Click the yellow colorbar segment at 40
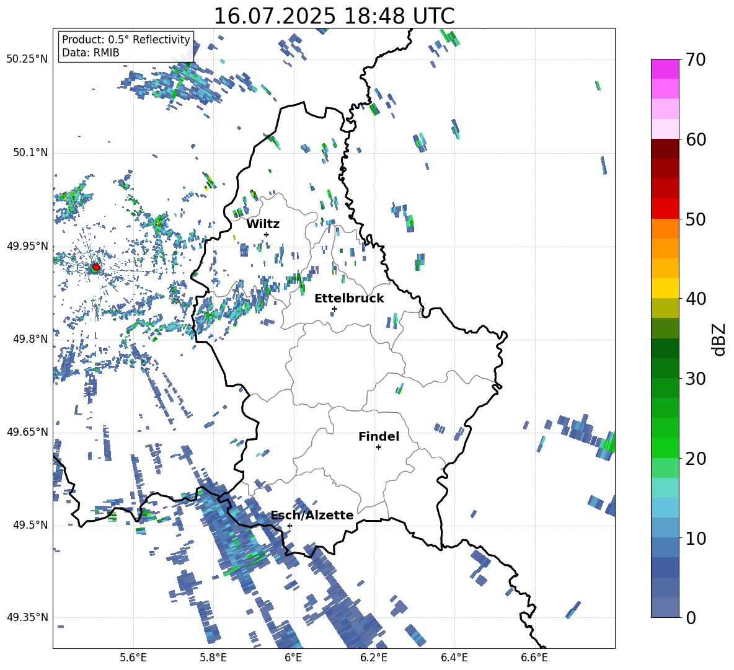Viewport: 734px width, 670px height. click(665, 288)
